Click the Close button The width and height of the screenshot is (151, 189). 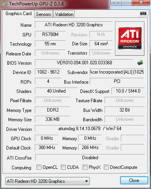tap(134, 180)
